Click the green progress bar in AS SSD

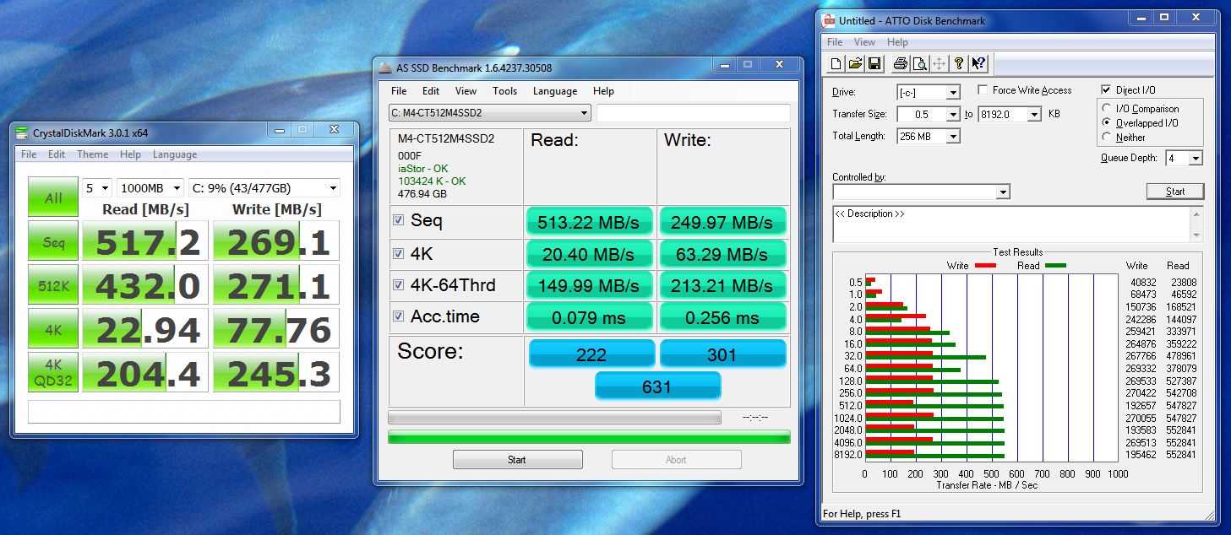click(589, 436)
